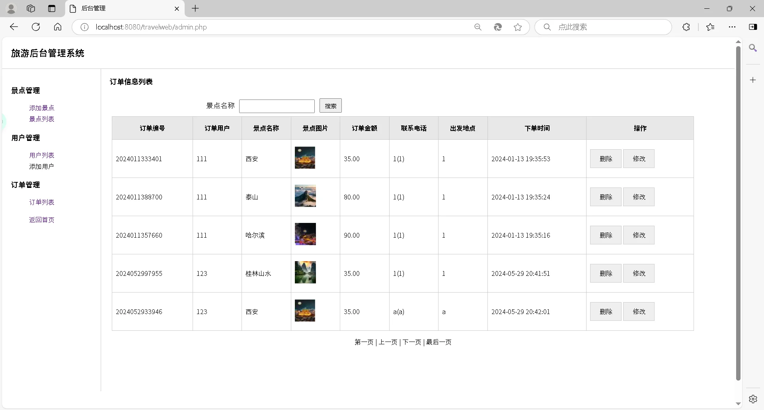Refresh the current page
Image resolution: width=764 pixels, height=410 pixels.
36,27
